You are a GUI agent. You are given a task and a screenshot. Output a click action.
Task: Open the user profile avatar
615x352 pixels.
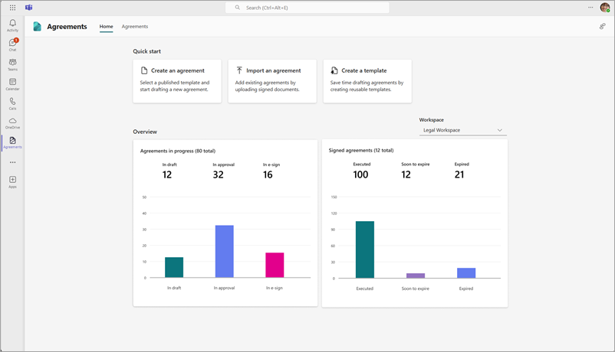[x=604, y=8]
